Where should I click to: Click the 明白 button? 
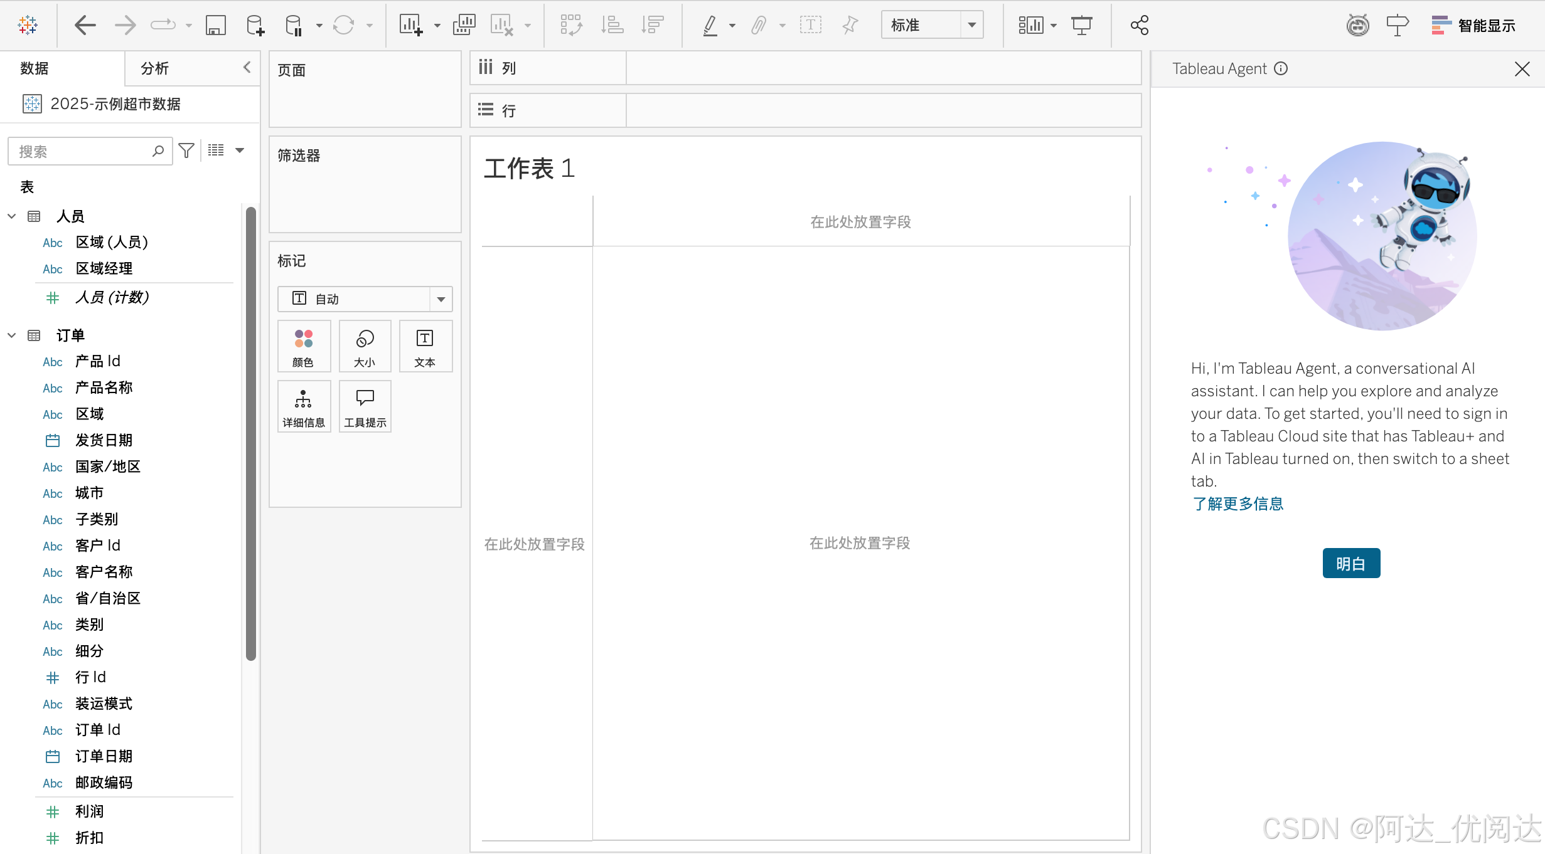click(1350, 563)
